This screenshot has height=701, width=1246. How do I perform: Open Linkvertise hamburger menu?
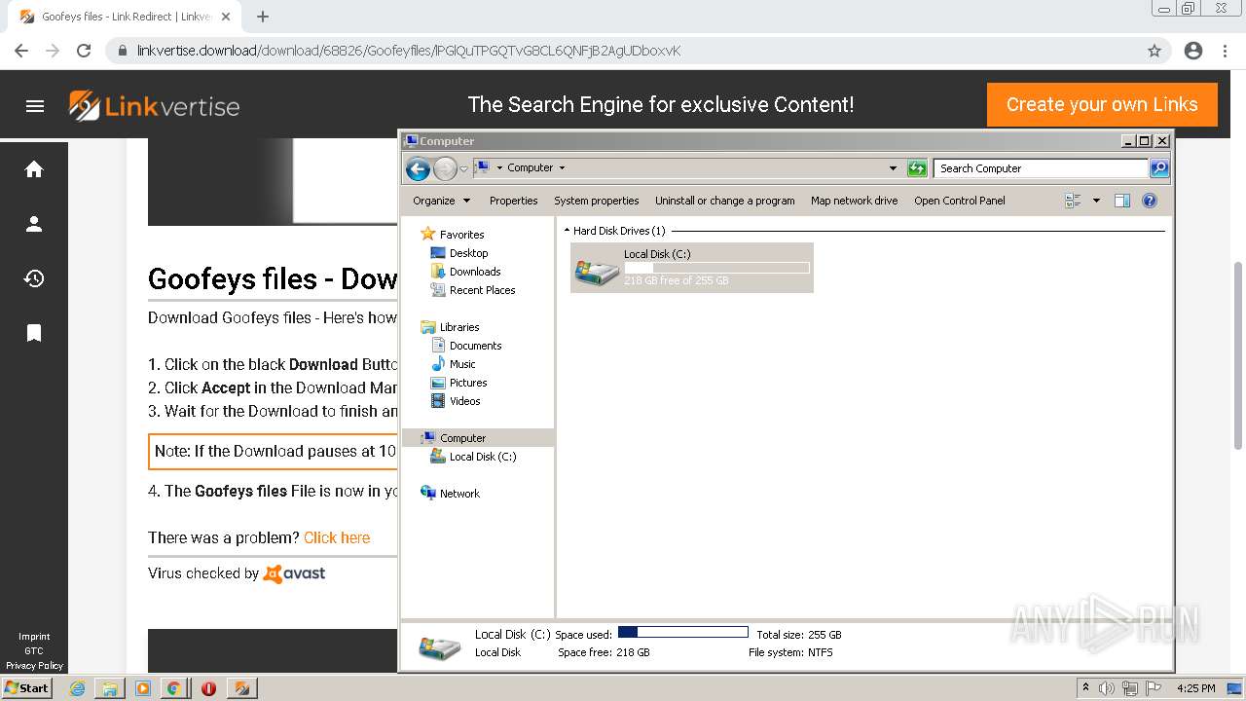point(35,106)
